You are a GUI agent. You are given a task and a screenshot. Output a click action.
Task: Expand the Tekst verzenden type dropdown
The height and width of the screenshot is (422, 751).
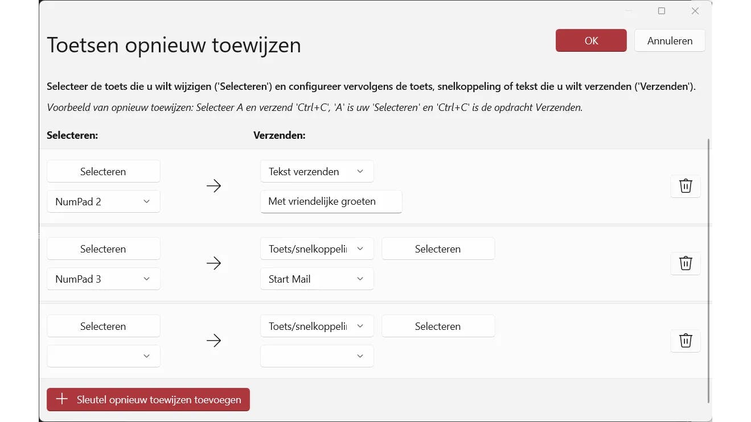pos(317,171)
